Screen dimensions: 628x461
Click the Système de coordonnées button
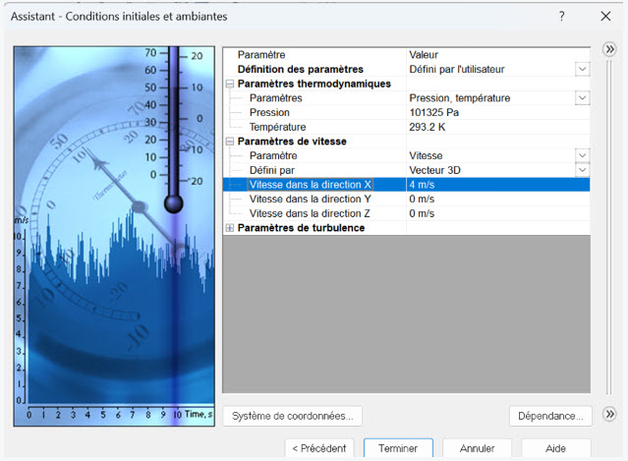coord(293,416)
